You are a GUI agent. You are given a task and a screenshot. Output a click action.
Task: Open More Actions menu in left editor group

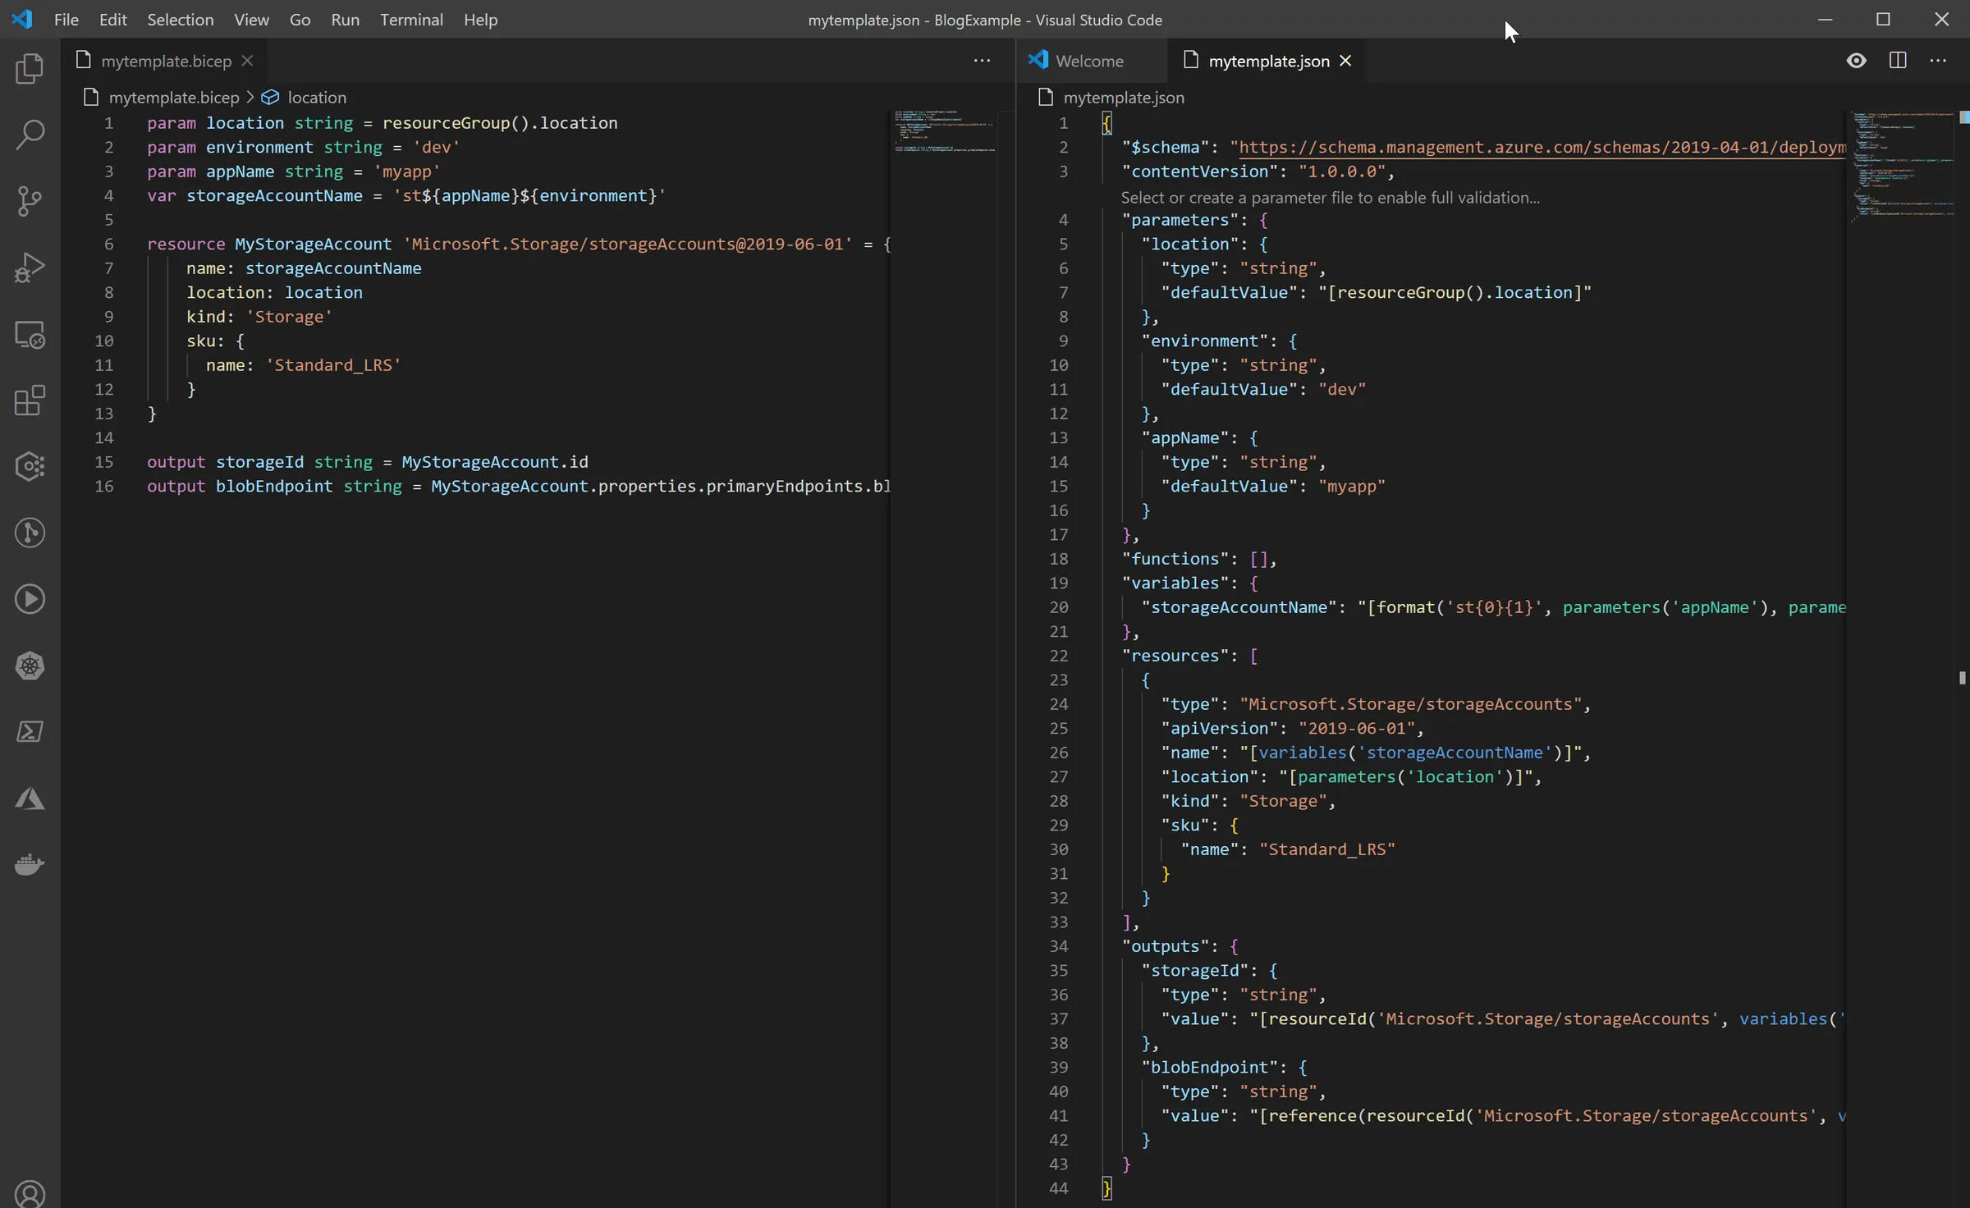point(982,61)
